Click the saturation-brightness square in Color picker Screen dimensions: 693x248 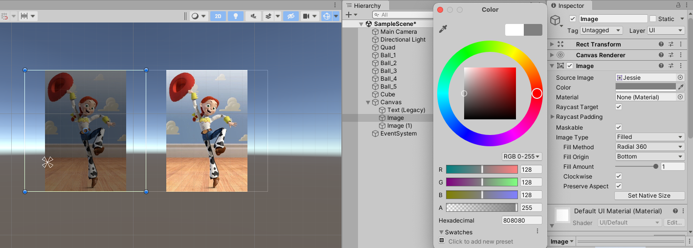tap(490, 93)
